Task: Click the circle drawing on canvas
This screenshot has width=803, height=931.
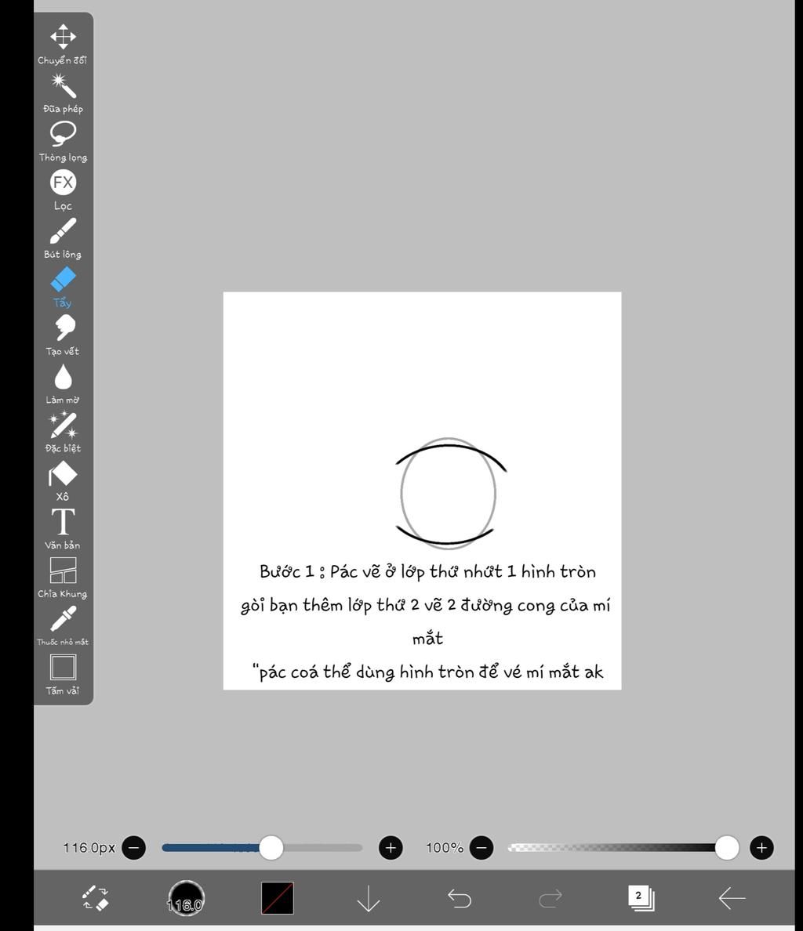Action: coord(448,493)
